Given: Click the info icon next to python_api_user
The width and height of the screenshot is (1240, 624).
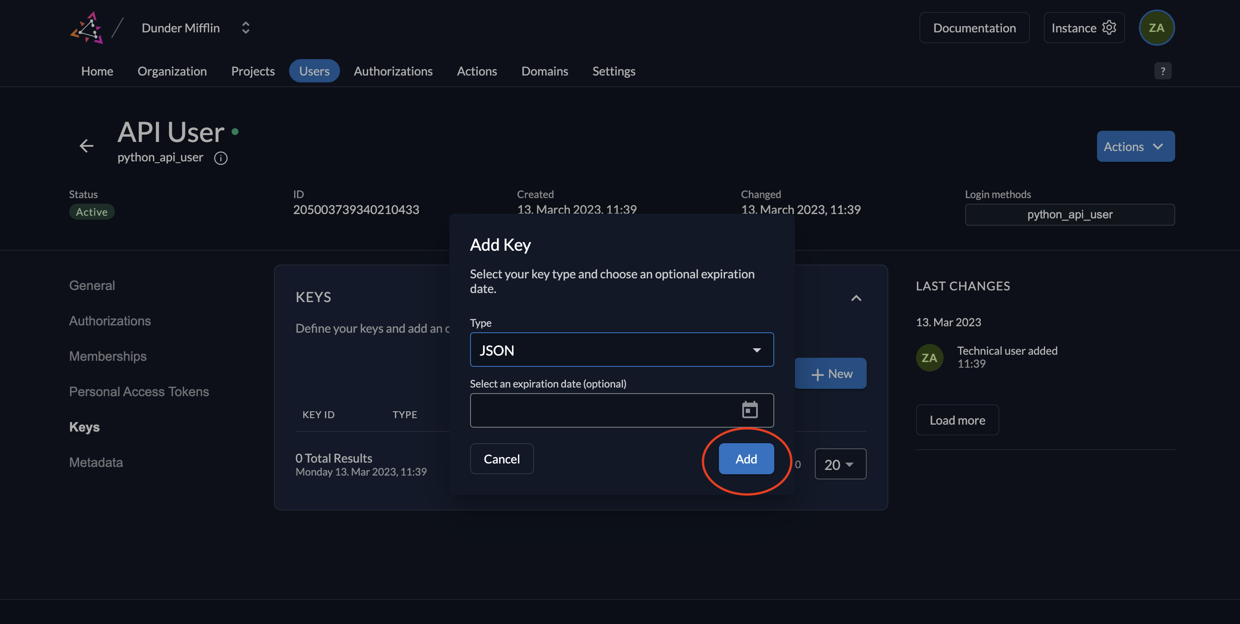Looking at the screenshot, I should click(x=221, y=157).
